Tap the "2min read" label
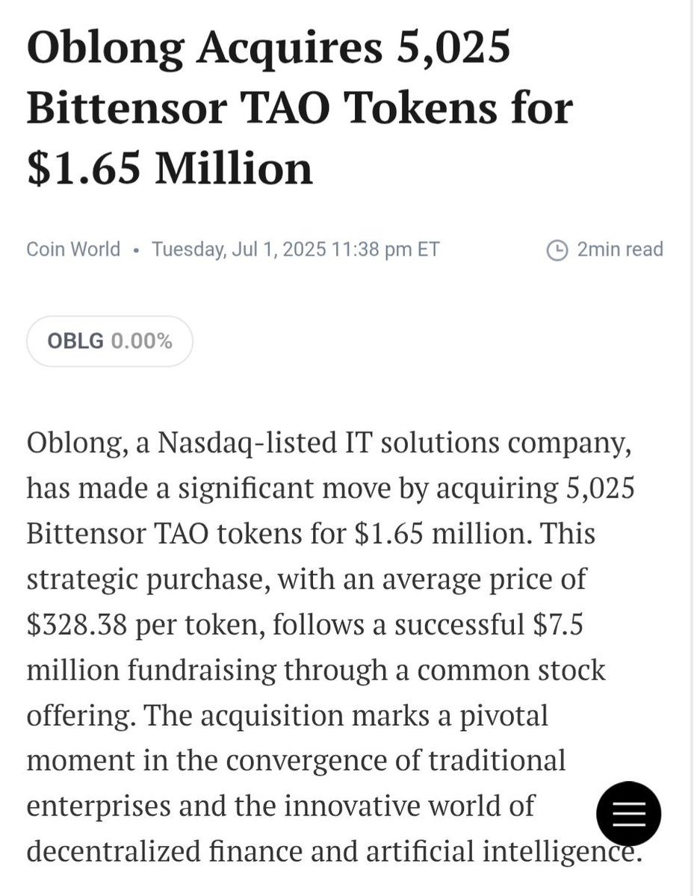 (620, 249)
